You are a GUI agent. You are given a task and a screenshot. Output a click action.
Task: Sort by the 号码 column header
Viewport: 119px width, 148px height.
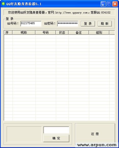tap(45, 33)
